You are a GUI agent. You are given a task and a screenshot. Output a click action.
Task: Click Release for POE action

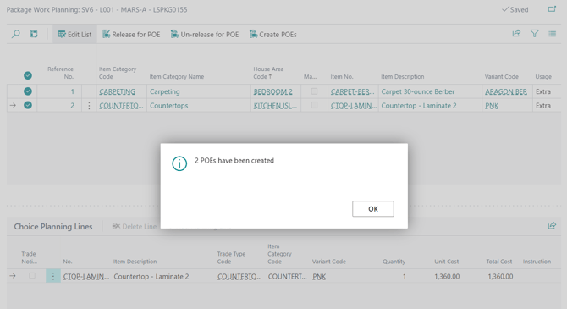click(131, 35)
